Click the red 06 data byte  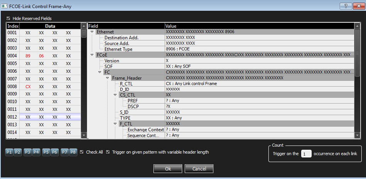pos(41,56)
